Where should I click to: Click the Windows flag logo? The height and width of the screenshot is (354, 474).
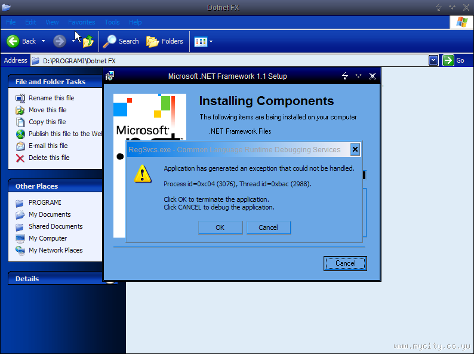[x=461, y=22]
